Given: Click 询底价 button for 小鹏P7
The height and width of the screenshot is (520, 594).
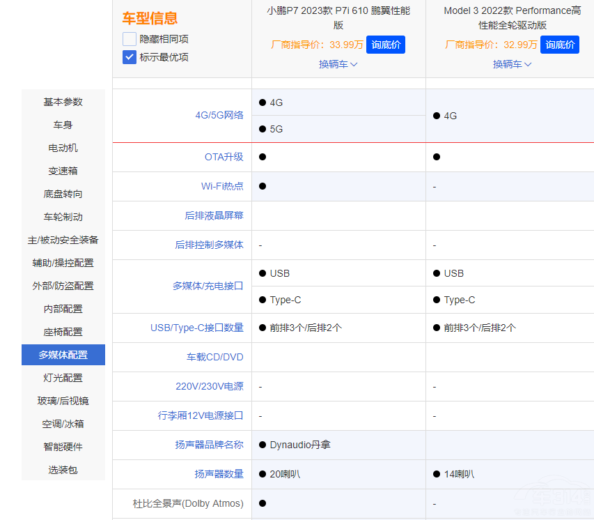Looking at the screenshot, I should [x=385, y=45].
